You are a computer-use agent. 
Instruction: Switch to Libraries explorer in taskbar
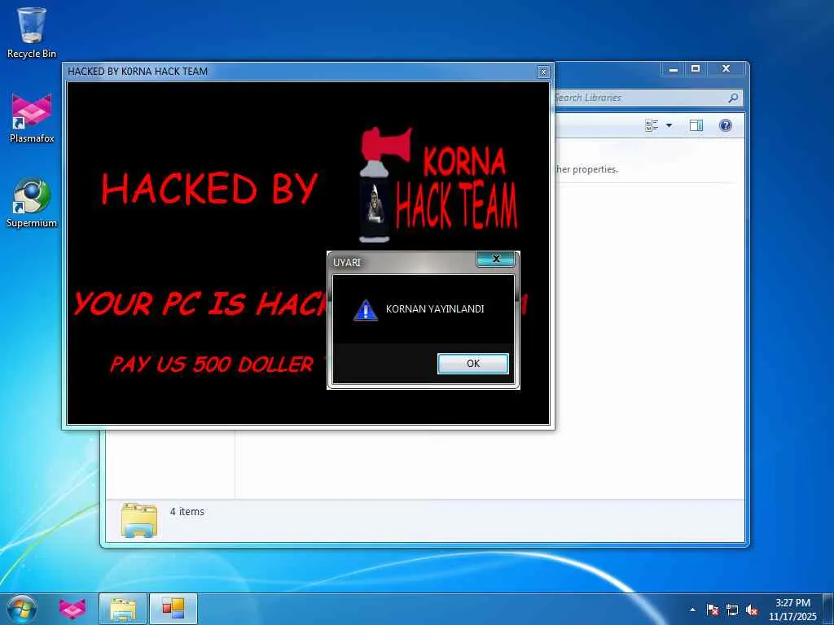123,609
